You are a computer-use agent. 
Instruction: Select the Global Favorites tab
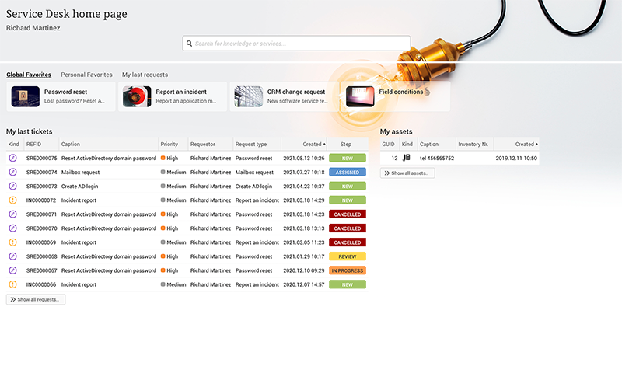point(29,75)
